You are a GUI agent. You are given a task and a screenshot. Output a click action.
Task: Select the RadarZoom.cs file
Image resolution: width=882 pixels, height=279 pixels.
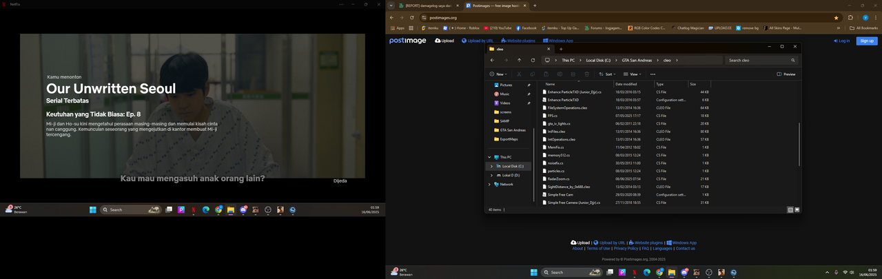point(557,179)
